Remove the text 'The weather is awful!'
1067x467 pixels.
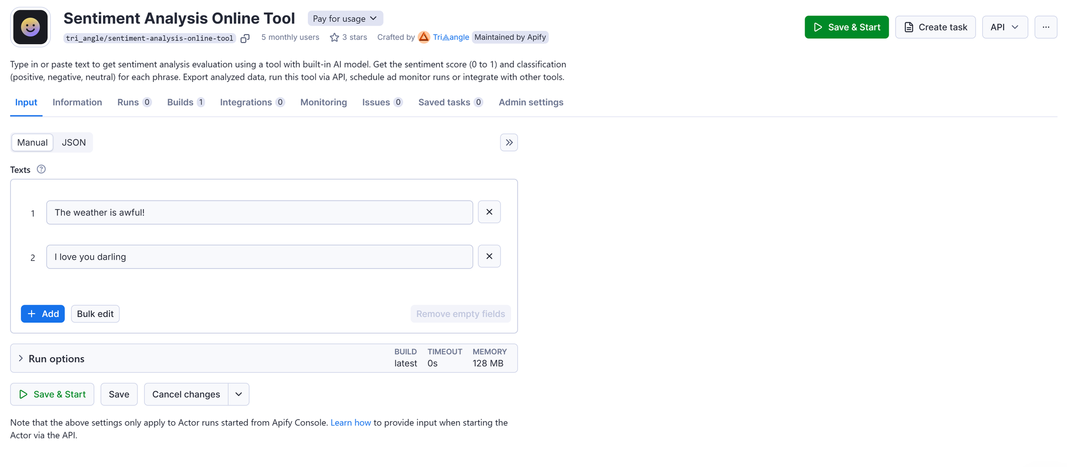[489, 212]
